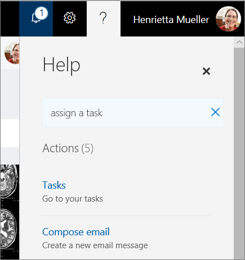Open the Settings gear icon
Image resolution: width=245 pixels, height=260 pixels.
[x=70, y=18]
